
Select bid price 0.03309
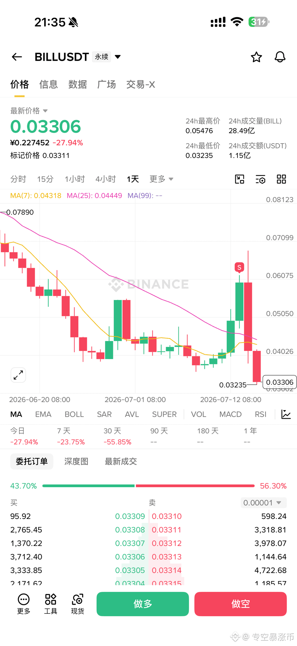pyautogui.click(x=130, y=516)
